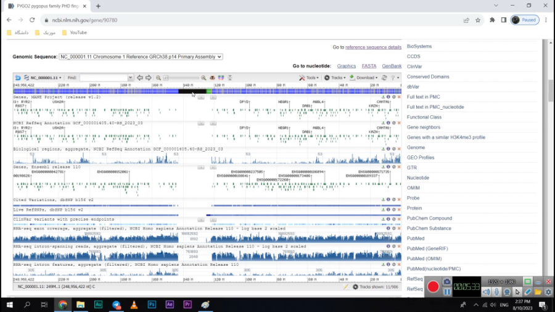The height and width of the screenshot is (312, 555).
Task: Take a screenshot with recorder camera icon
Action: [446, 282]
